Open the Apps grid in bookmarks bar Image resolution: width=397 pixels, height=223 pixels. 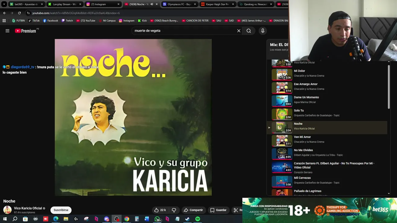[4, 21]
